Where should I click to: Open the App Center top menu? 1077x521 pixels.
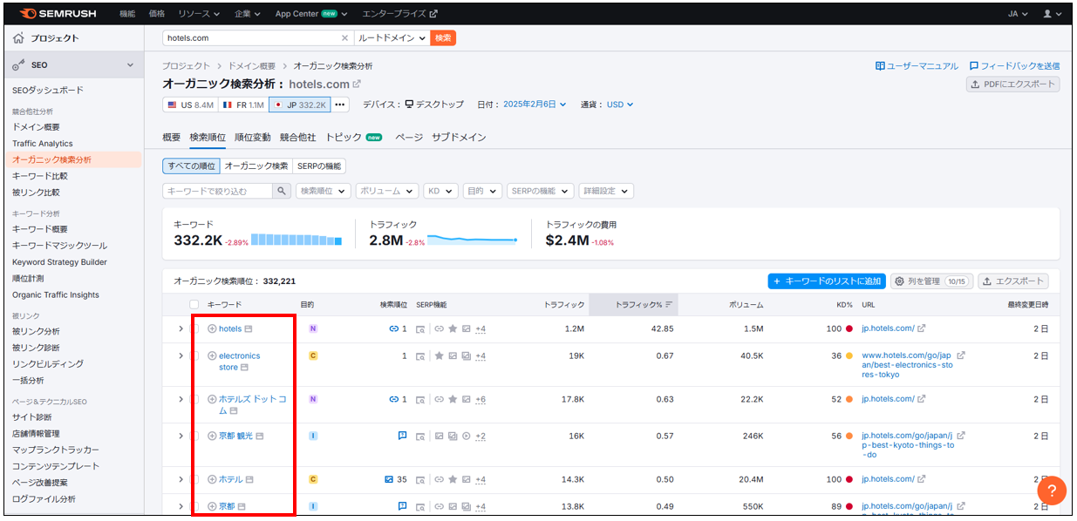311,14
